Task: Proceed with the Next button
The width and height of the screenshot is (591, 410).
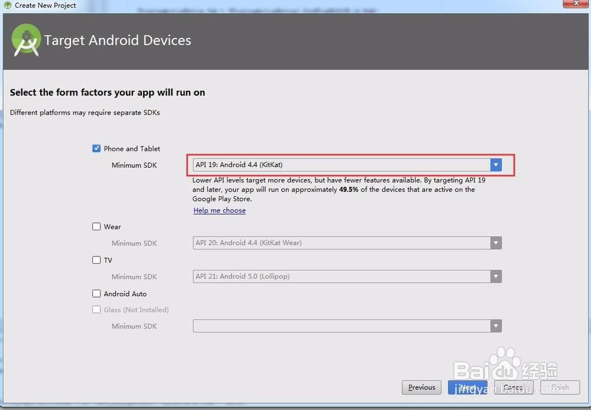Action: [x=467, y=387]
